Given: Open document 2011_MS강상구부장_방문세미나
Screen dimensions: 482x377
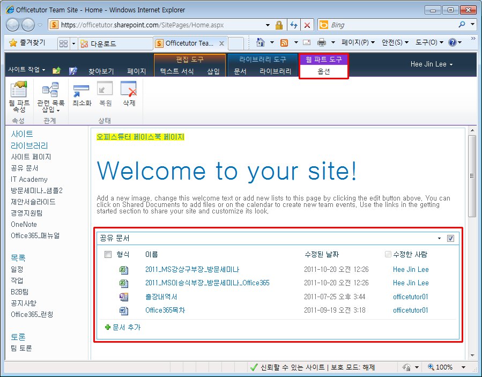Looking at the screenshot, I should pos(192,270).
